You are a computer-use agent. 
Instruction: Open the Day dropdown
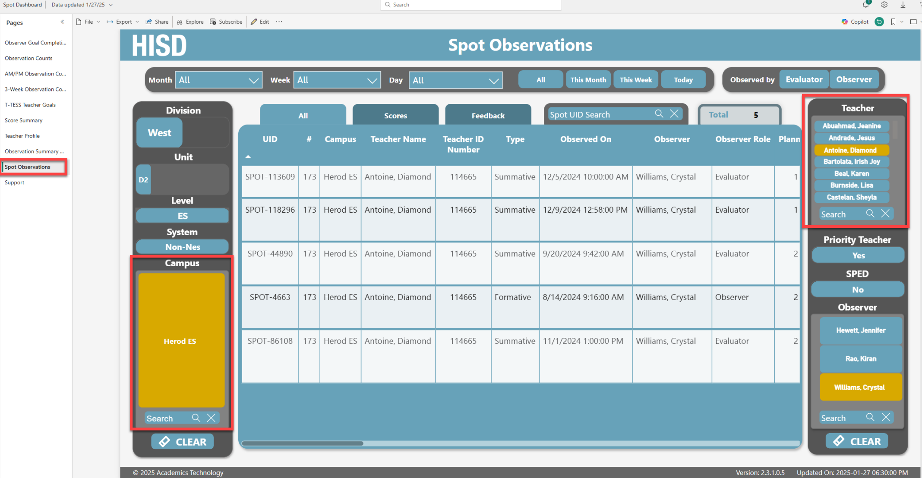455,80
